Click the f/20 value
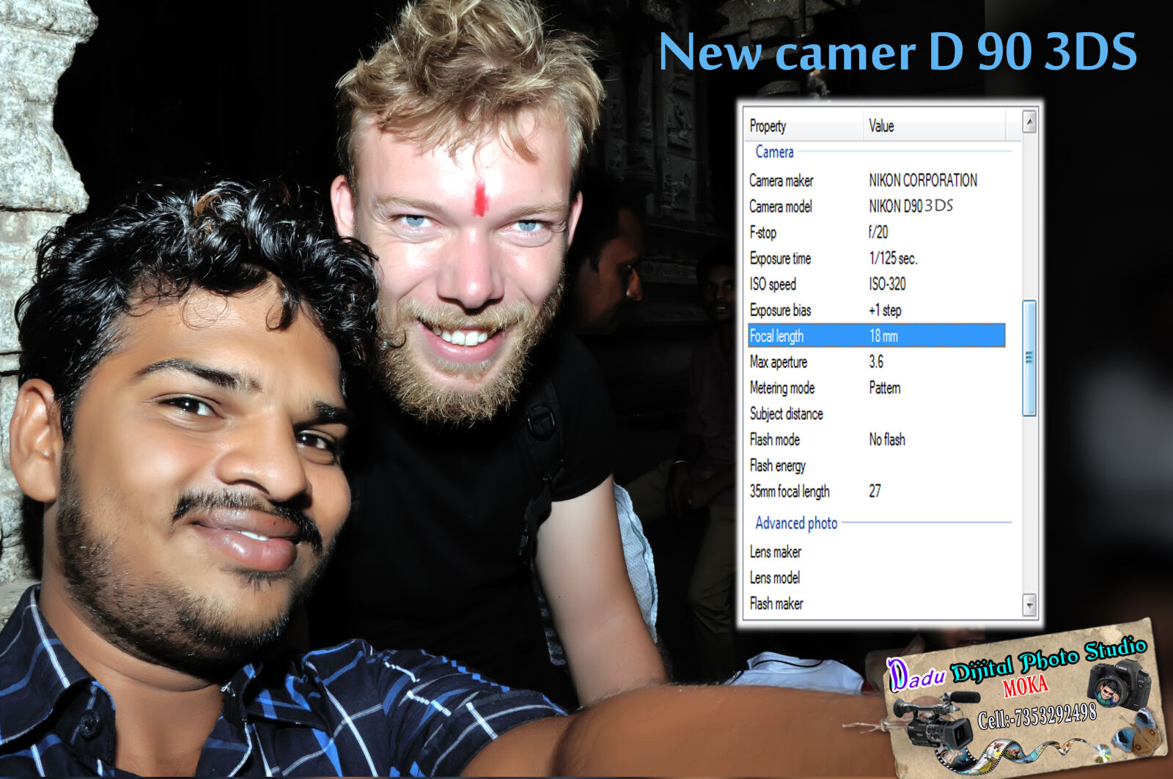 (x=878, y=232)
